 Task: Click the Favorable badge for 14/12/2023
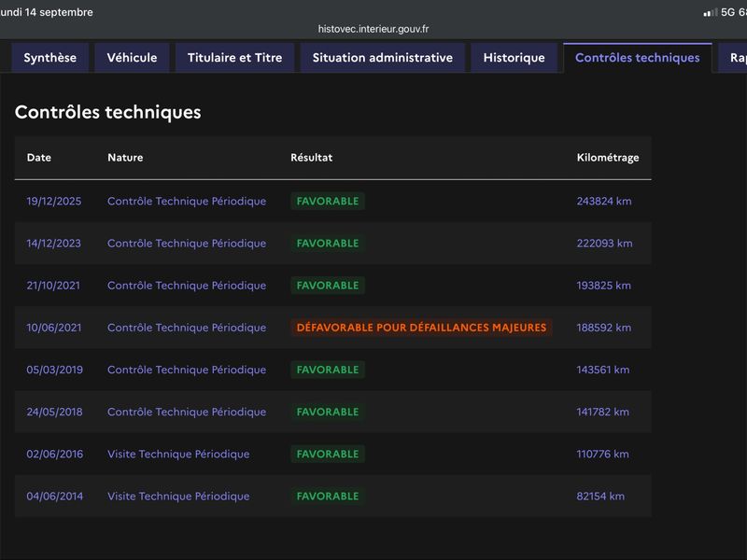pos(328,244)
